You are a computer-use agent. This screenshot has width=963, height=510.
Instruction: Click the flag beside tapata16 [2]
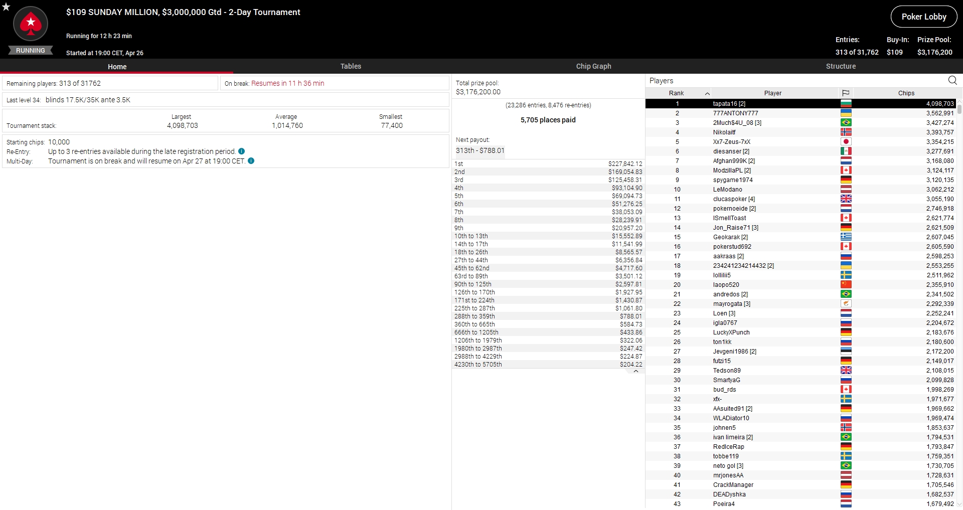coord(846,104)
